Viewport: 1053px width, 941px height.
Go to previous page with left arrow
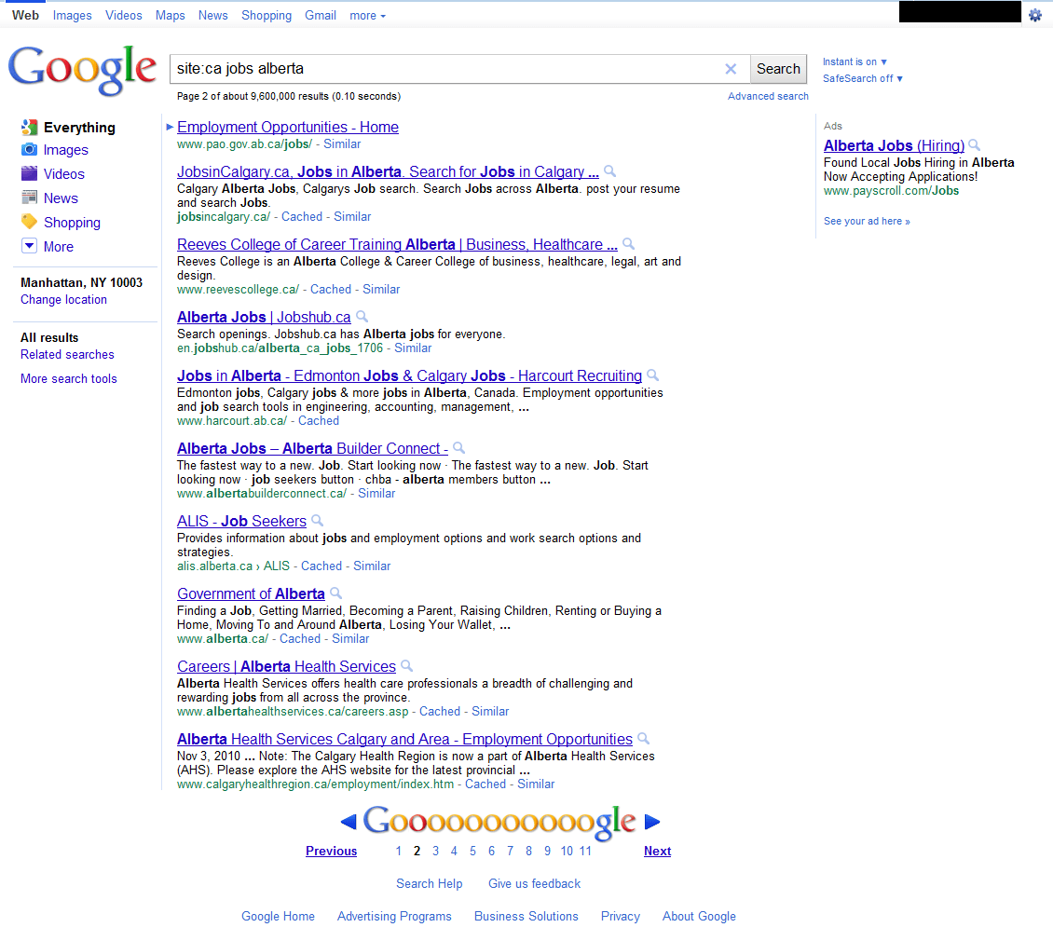349,822
